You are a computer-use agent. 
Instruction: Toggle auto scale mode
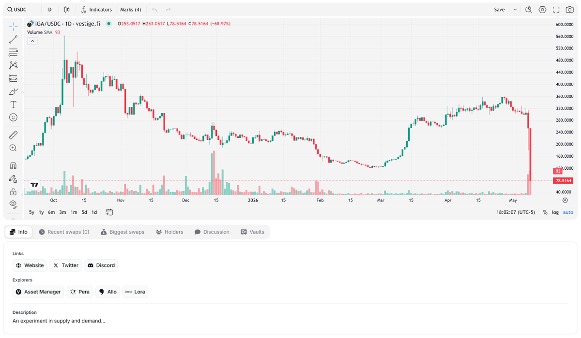point(568,212)
